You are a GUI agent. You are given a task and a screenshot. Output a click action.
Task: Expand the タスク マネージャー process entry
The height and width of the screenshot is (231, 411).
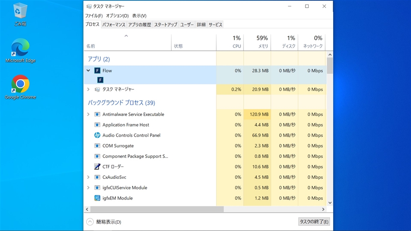[88, 89]
